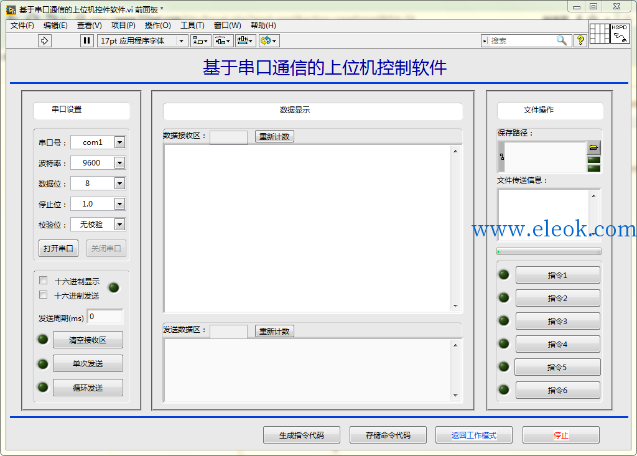Open the Reorder toolbar menu

tap(269, 40)
